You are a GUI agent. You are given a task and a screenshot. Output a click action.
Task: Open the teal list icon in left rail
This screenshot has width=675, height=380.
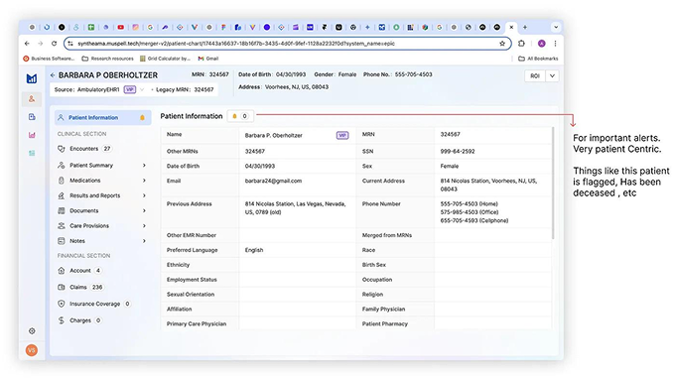click(32, 153)
